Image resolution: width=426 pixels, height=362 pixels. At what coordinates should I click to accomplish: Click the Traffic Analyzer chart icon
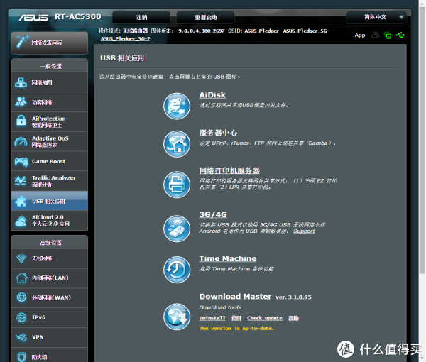click(21, 180)
